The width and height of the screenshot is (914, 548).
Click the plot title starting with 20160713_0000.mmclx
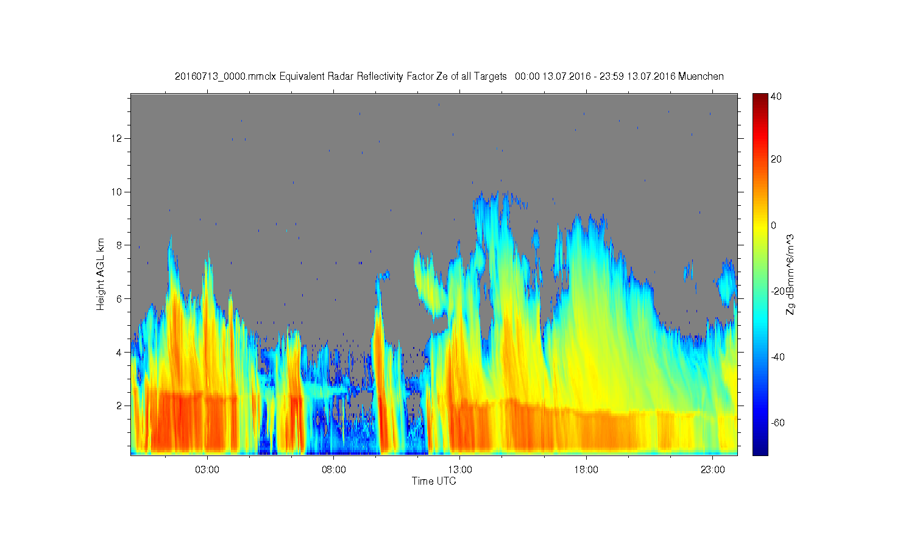coord(449,76)
